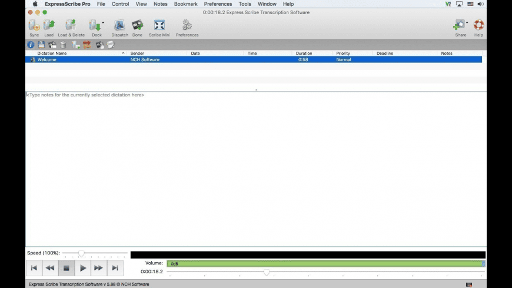Click the Stop button
The width and height of the screenshot is (512, 288).
click(67, 268)
